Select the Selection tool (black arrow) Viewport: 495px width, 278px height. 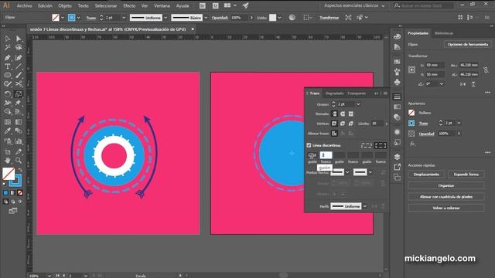click(8, 39)
